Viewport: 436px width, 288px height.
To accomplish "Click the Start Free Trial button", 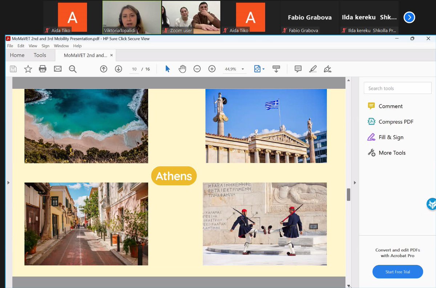I will tap(397, 272).
